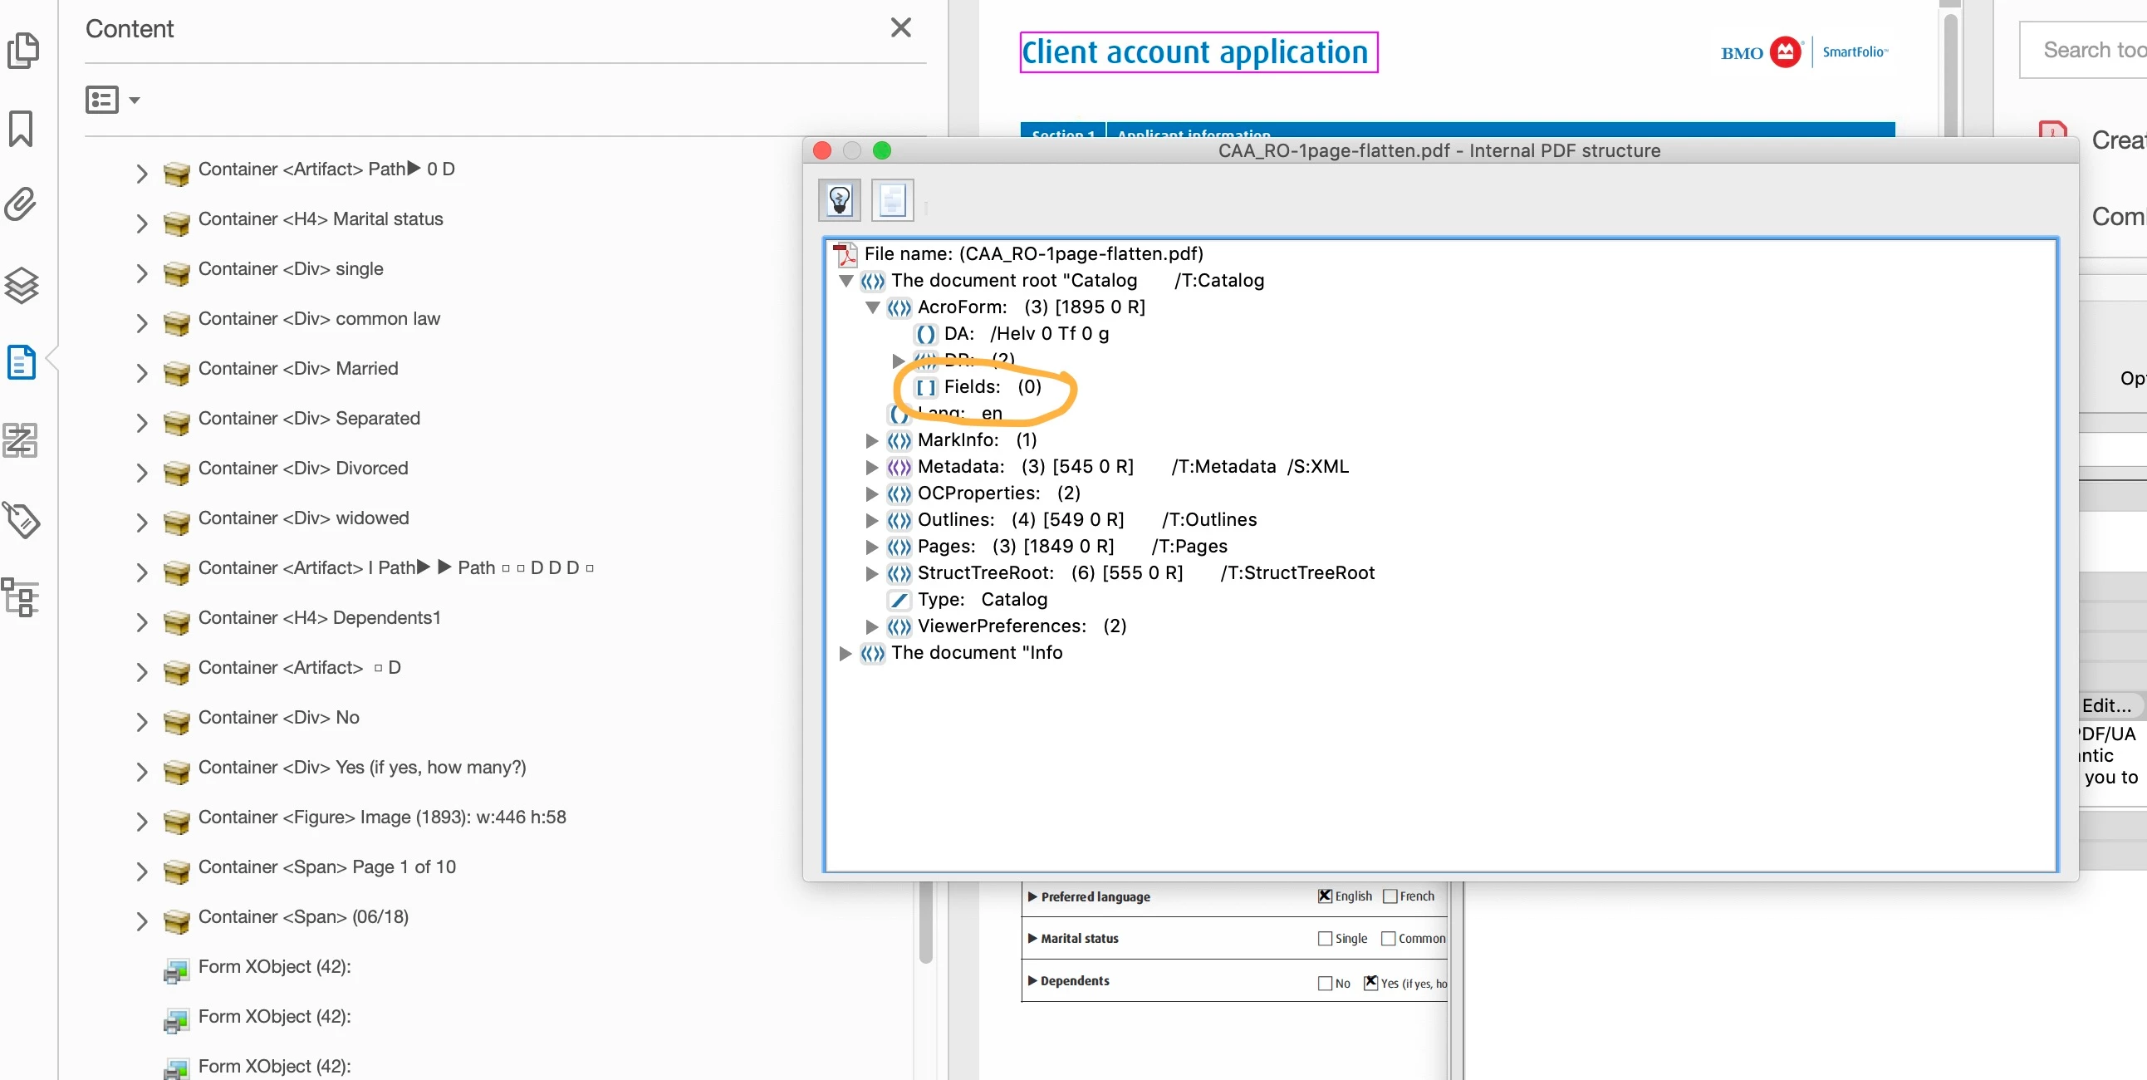Viewport: 2147px width, 1080px height.
Task: Check the French language checkbox
Action: 1390,896
